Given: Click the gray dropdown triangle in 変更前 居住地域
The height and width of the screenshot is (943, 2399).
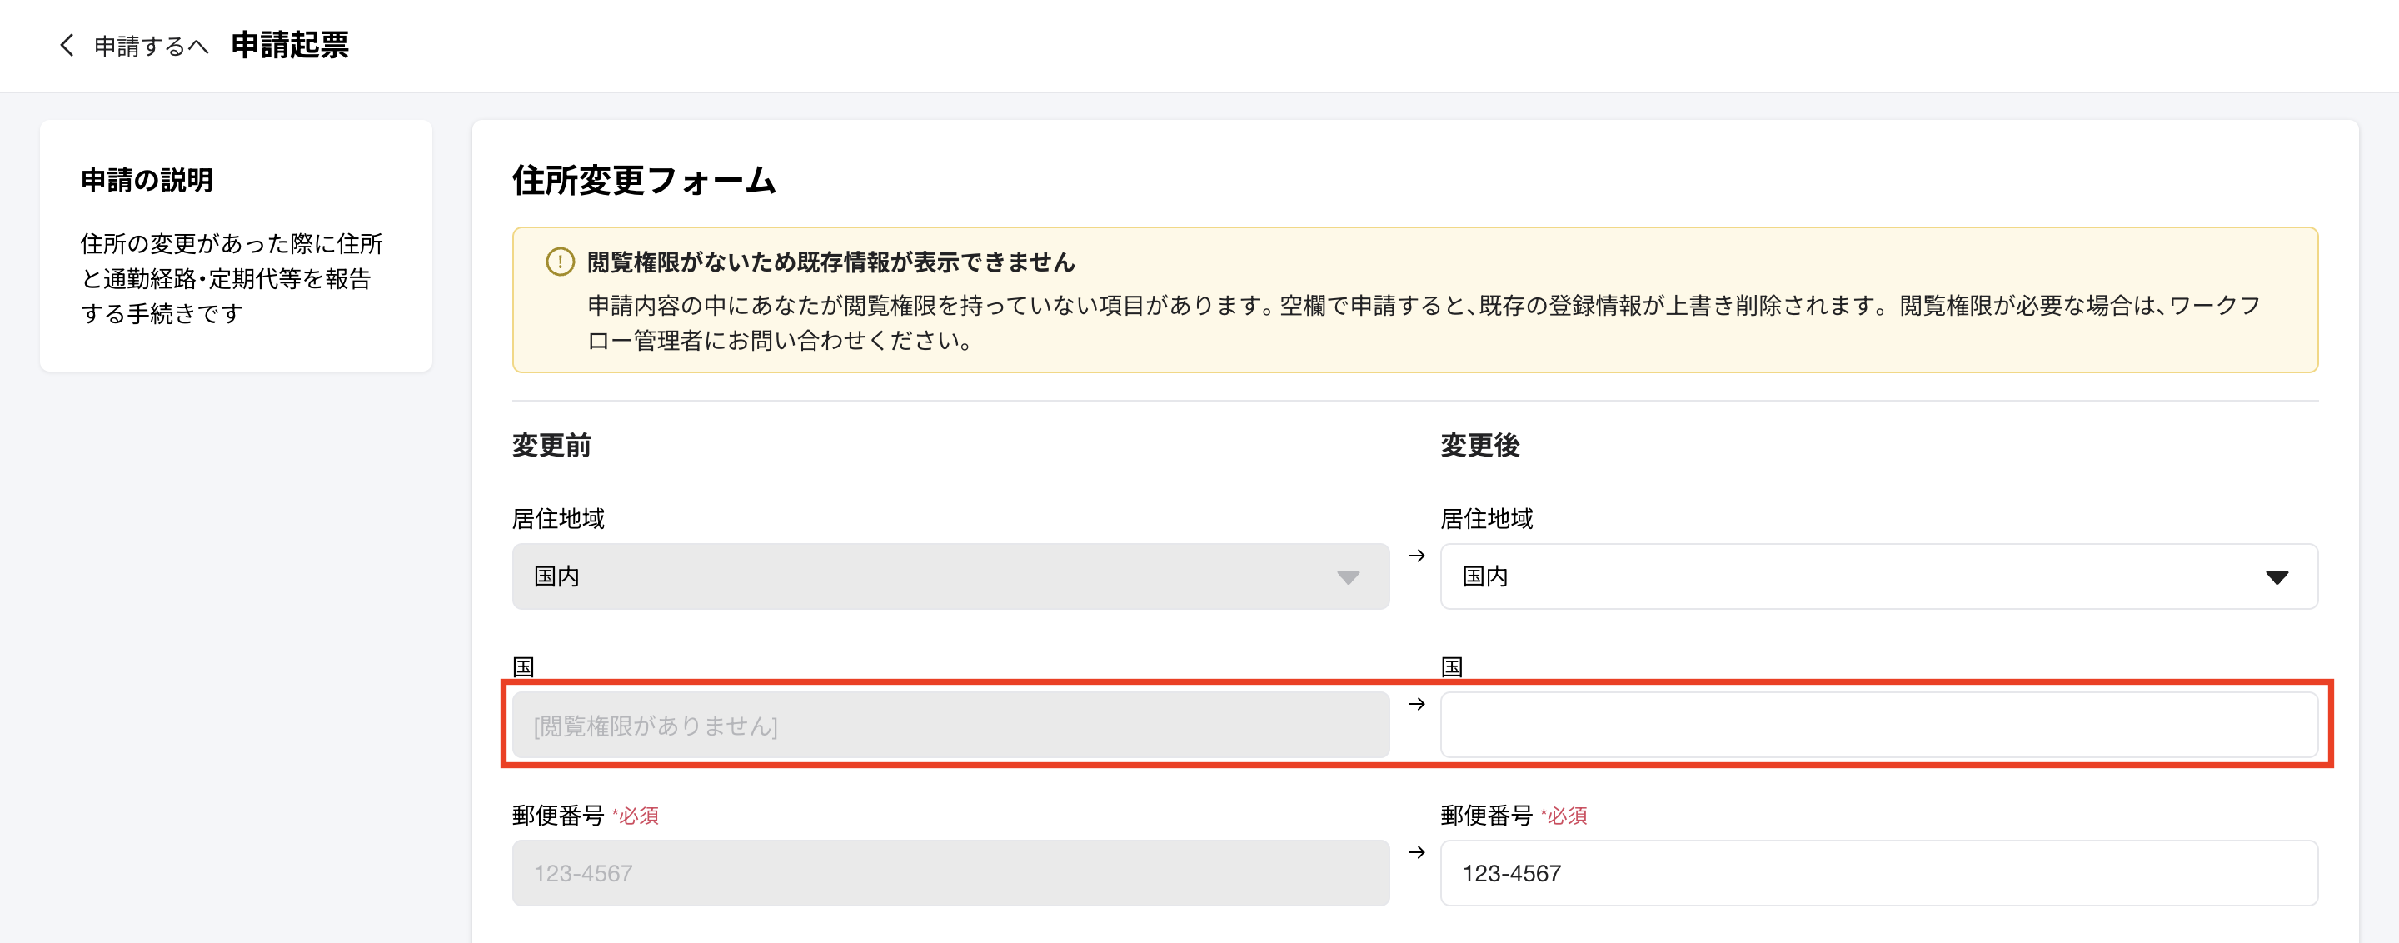Looking at the screenshot, I should coord(1348,577).
